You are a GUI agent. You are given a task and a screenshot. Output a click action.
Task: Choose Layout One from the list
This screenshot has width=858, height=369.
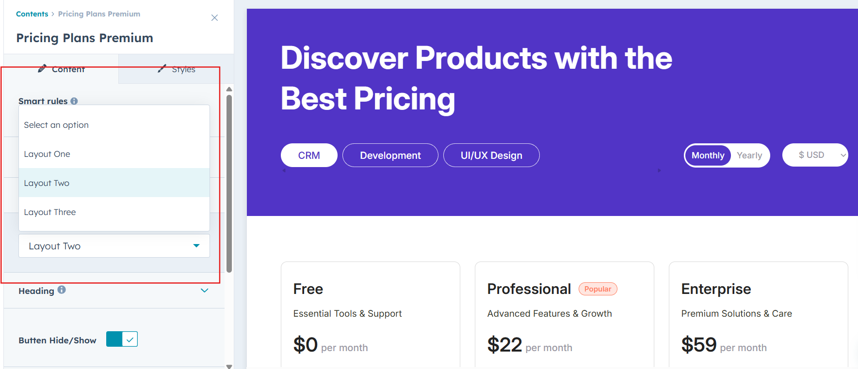(47, 154)
